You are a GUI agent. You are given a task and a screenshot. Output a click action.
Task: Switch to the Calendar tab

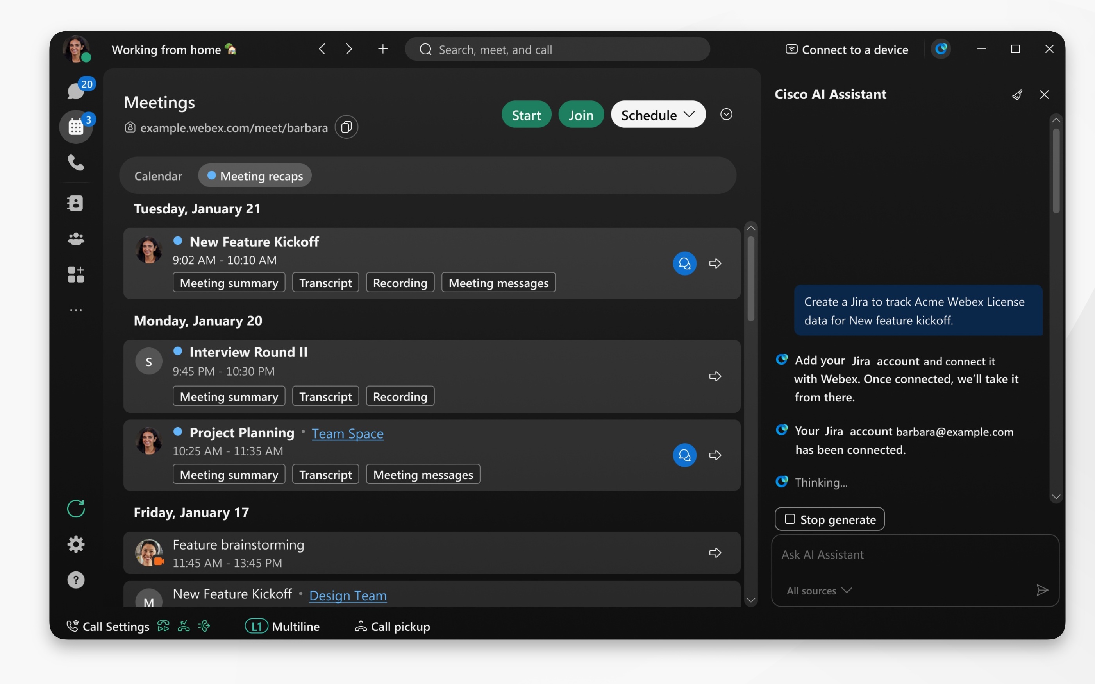pos(158,175)
